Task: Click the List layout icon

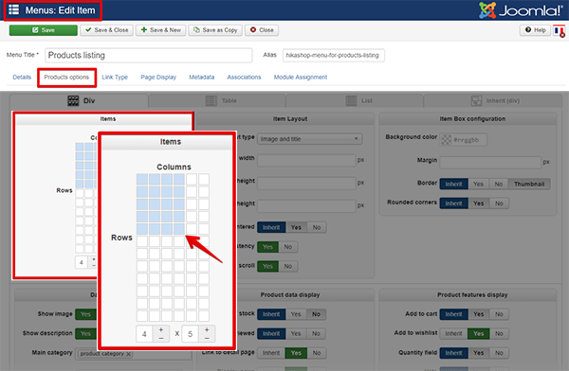Action: [x=351, y=100]
